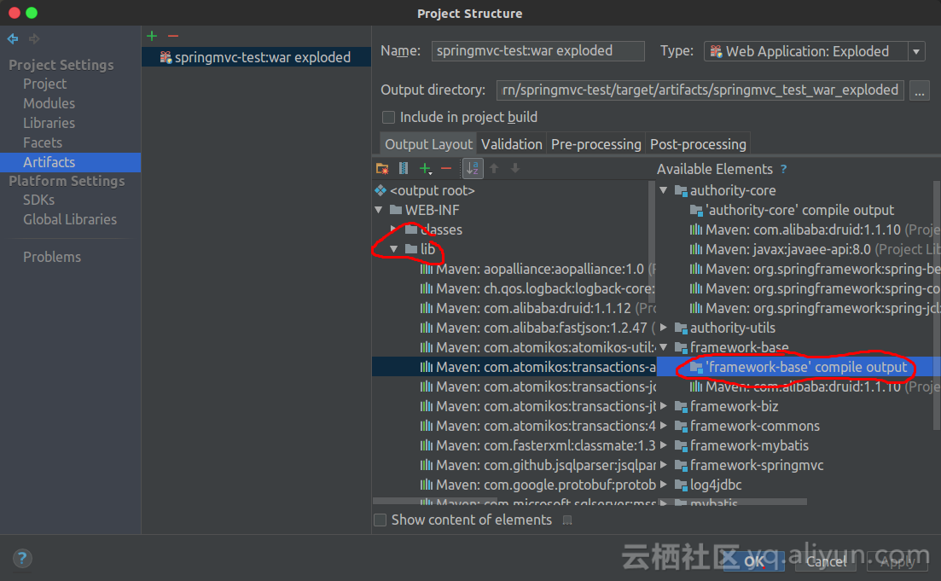This screenshot has height=581, width=941.
Task: Click Available Elements vertical scrollbar
Action: click(937, 305)
